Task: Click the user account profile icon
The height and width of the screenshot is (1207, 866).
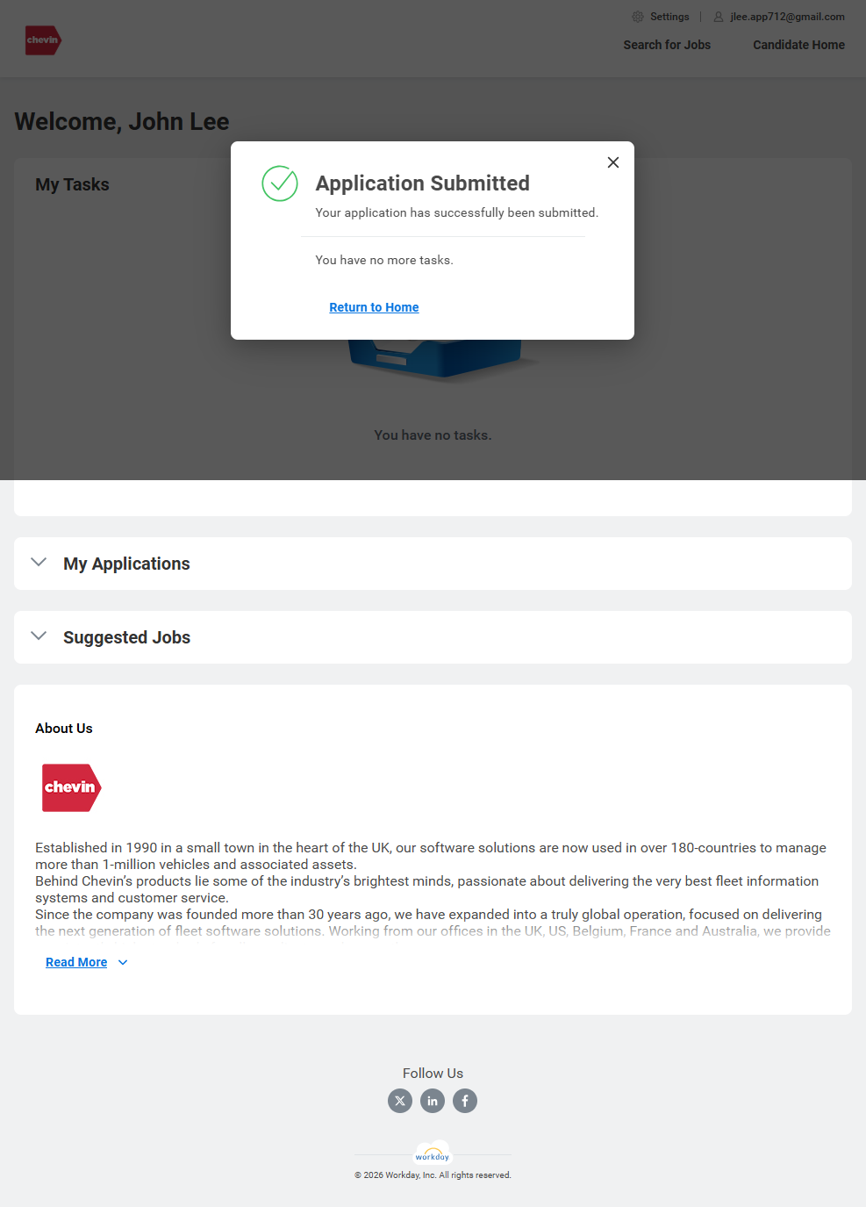Action: [x=719, y=17]
